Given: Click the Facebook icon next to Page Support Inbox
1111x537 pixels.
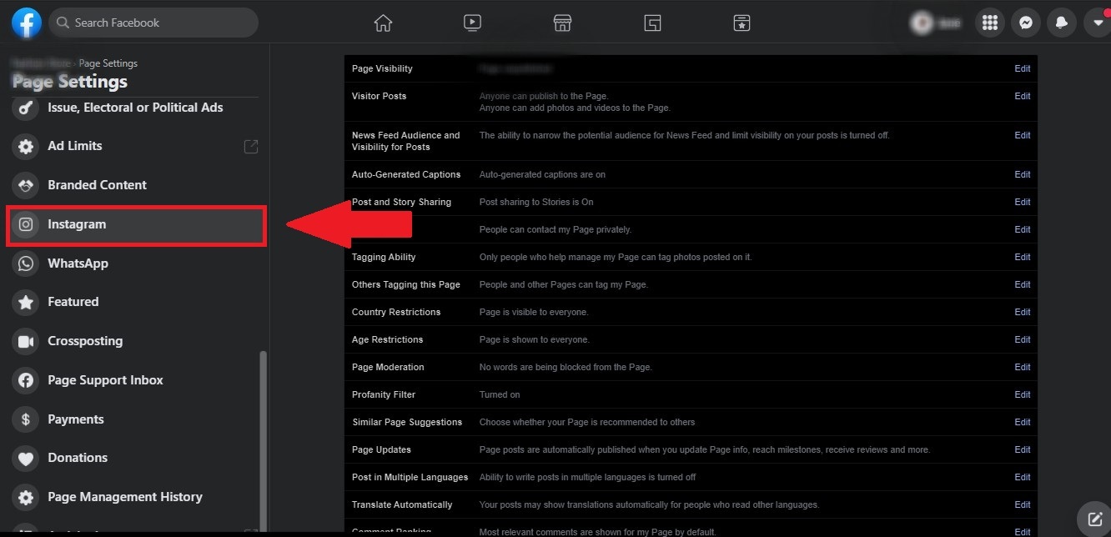Looking at the screenshot, I should (x=26, y=380).
